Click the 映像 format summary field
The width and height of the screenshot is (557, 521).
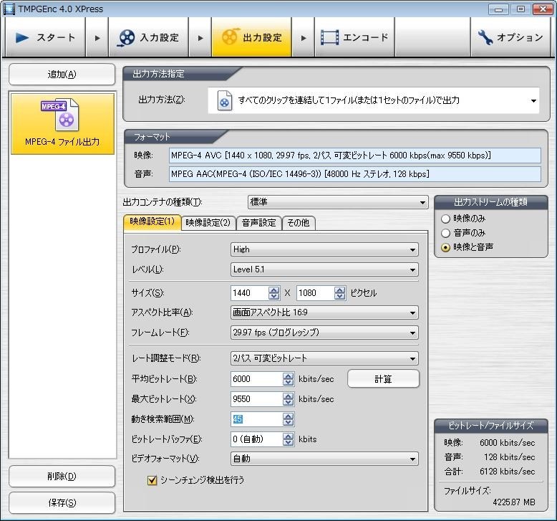(x=355, y=156)
